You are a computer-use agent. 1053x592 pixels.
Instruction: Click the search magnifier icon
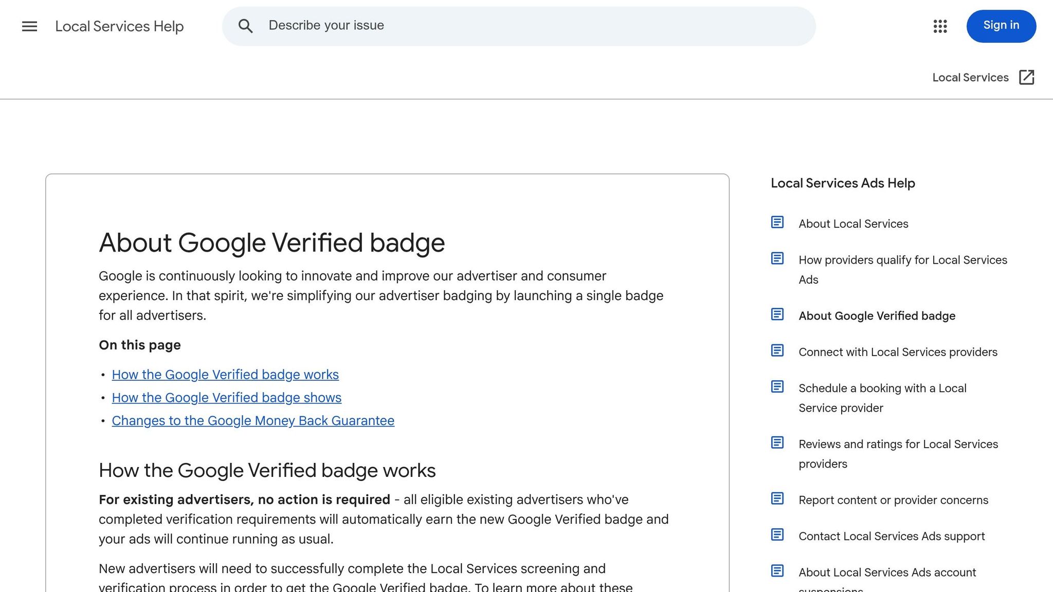pos(246,26)
